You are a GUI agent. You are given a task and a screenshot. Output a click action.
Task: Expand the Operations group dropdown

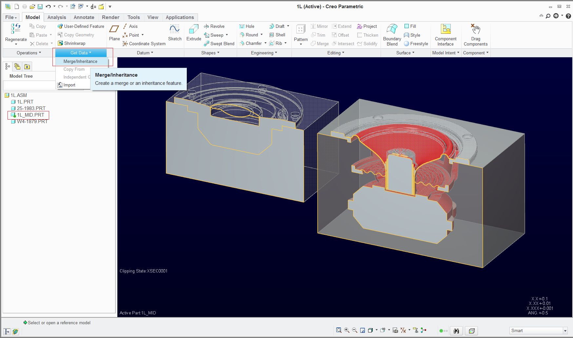[x=29, y=53]
